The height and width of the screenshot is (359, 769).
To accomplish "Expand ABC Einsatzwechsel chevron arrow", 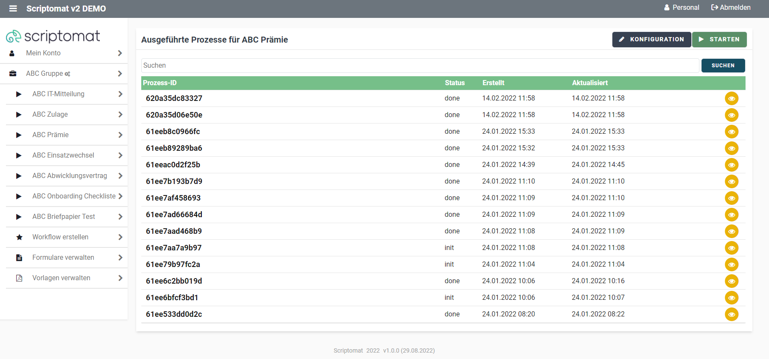I will click(120, 155).
